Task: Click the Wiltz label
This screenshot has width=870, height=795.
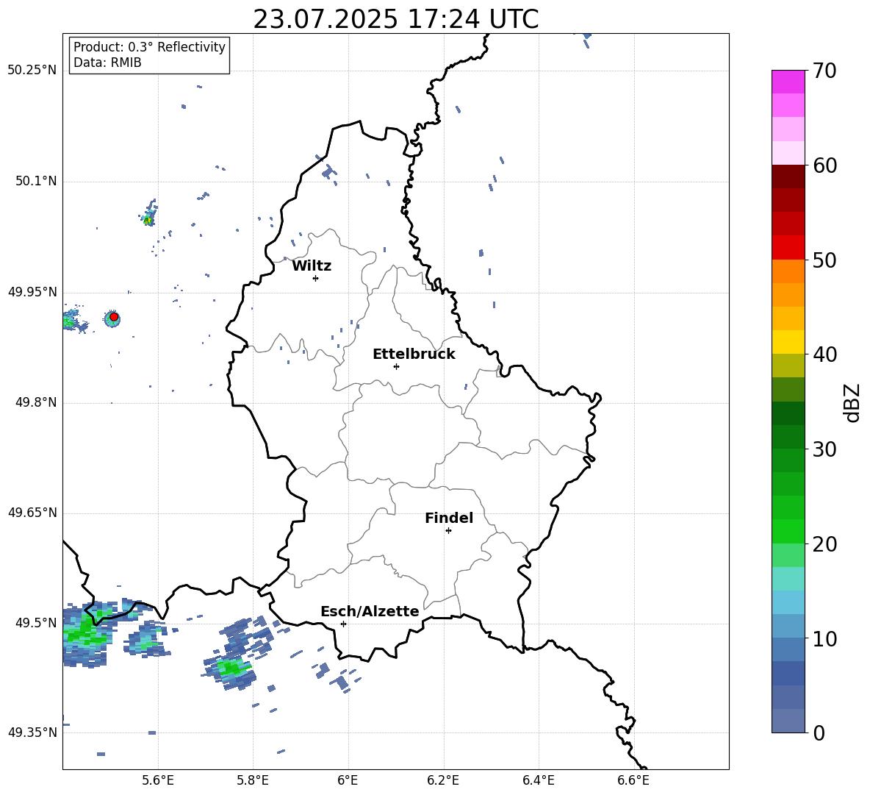Action: (312, 266)
